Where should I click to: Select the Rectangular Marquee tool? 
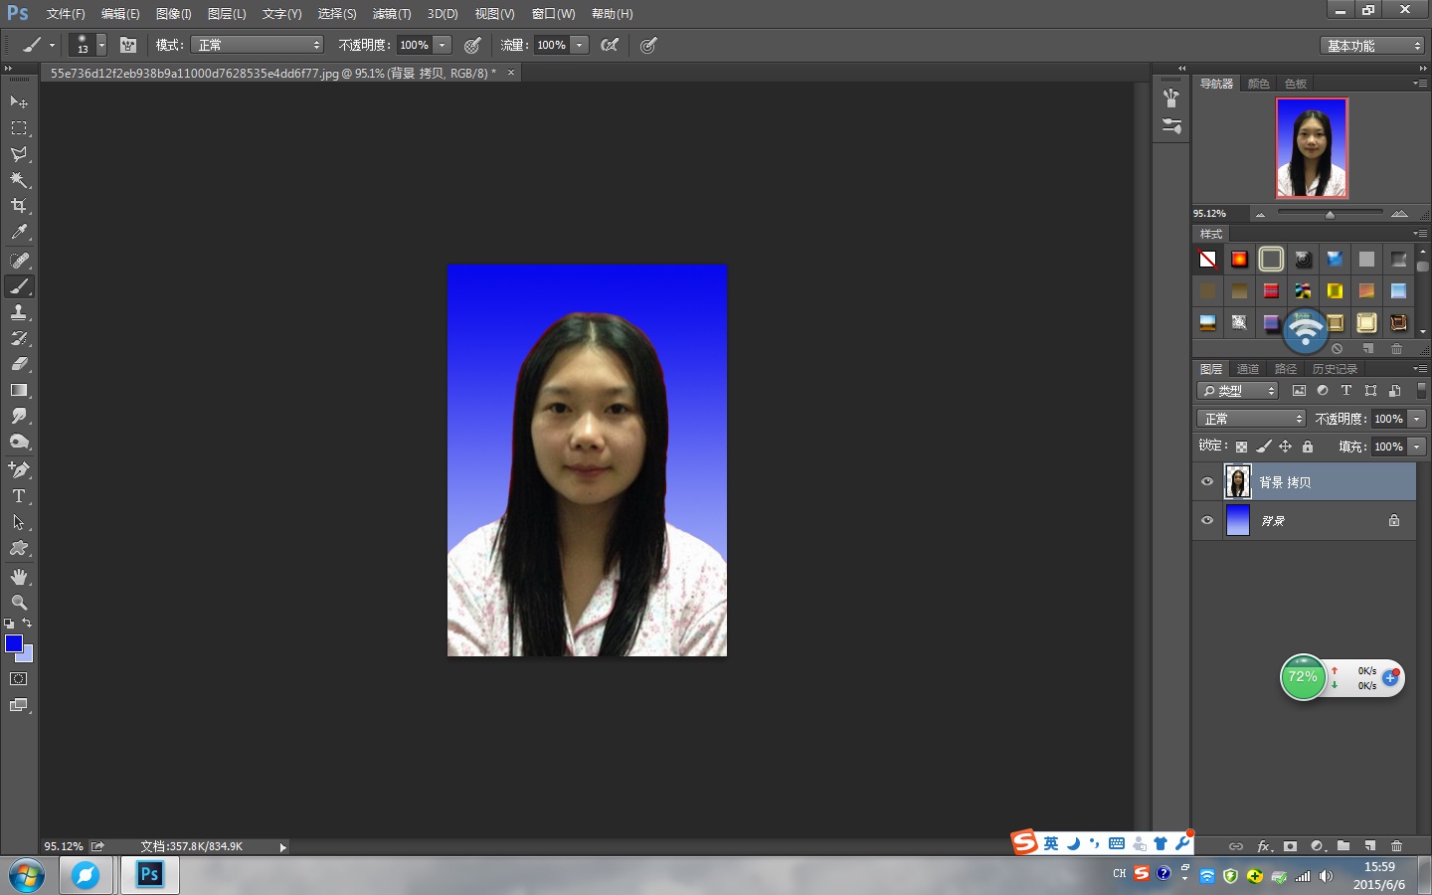click(x=19, y=128)
